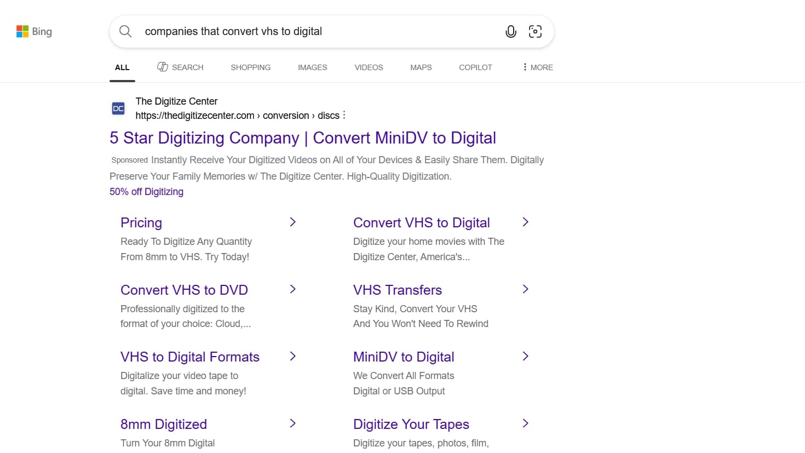This screenshot has width=805, height=453.
Task: Open the 5 Star Digitizing Company result
Action: [x=302, y=137]
